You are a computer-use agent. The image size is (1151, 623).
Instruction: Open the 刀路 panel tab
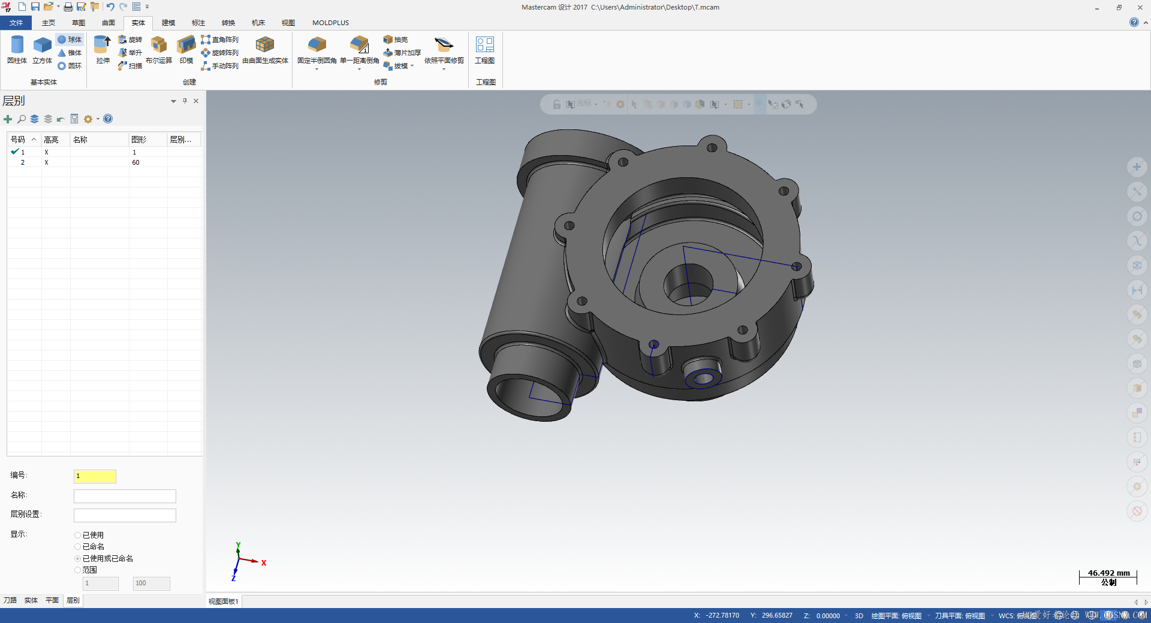(10, 600)
